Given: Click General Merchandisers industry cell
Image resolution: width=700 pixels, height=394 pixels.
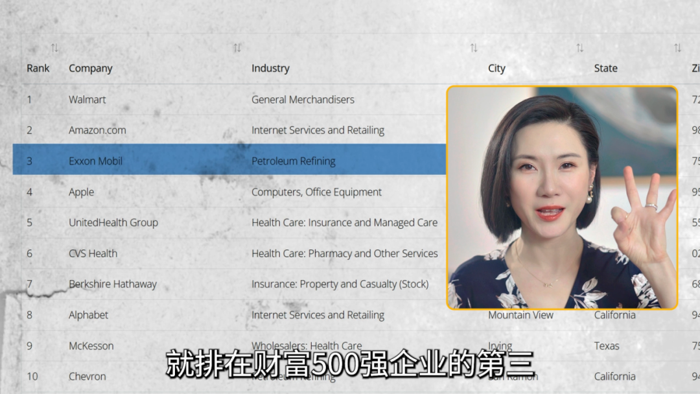Looking at the screenshot, I should click(303, 100).
